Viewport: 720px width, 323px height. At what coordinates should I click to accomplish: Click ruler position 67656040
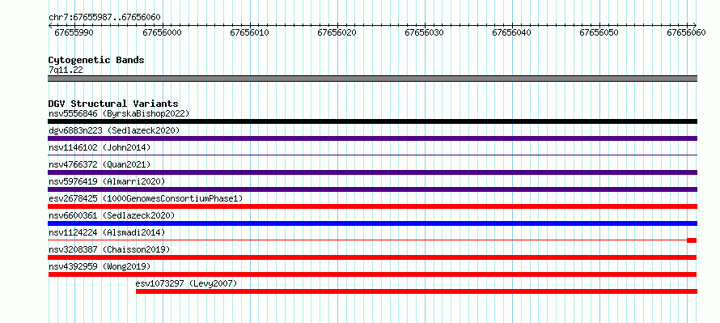512,32
